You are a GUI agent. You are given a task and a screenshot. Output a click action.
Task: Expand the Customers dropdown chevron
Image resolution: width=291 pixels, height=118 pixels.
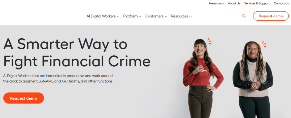pos(166,17)
